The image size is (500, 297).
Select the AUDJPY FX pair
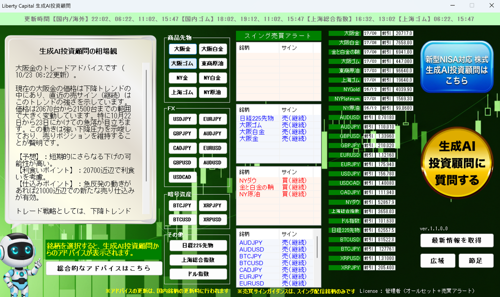(x=213, y=134)
